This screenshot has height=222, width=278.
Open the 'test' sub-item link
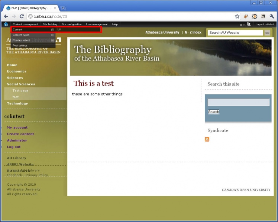point(16,97)
